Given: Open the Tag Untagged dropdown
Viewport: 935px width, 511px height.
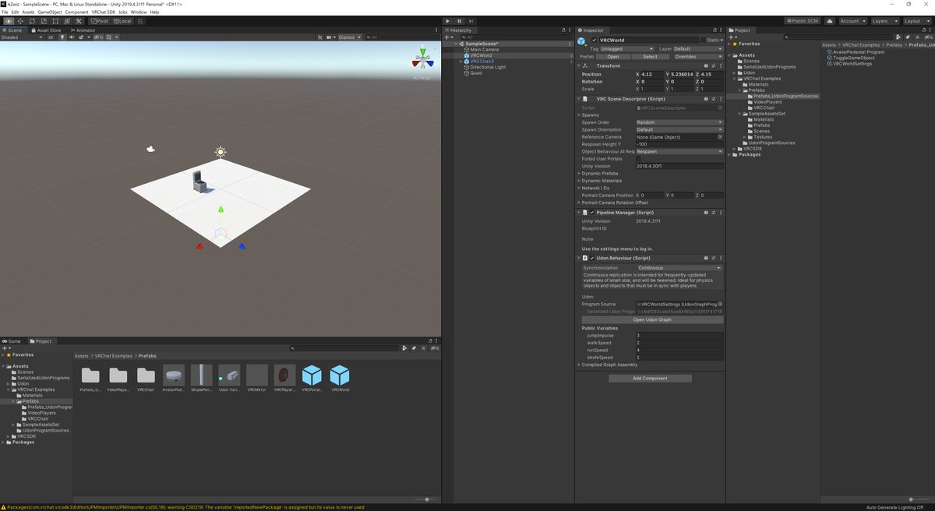Looking at the screenshot, I should click(x=628, y=48).
